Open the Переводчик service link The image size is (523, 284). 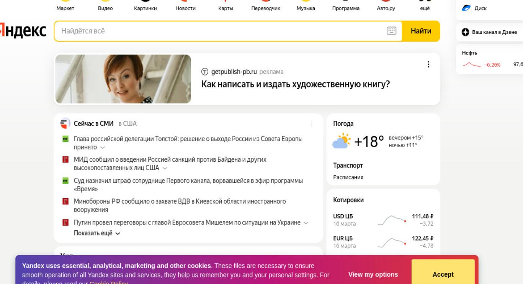266,8
